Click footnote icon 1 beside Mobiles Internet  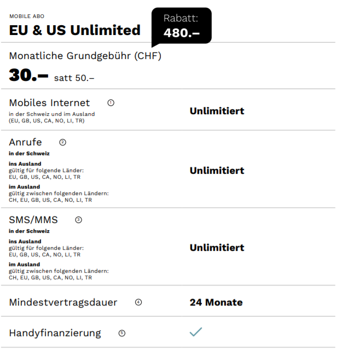pyautogui.click(x=111, y=103)
